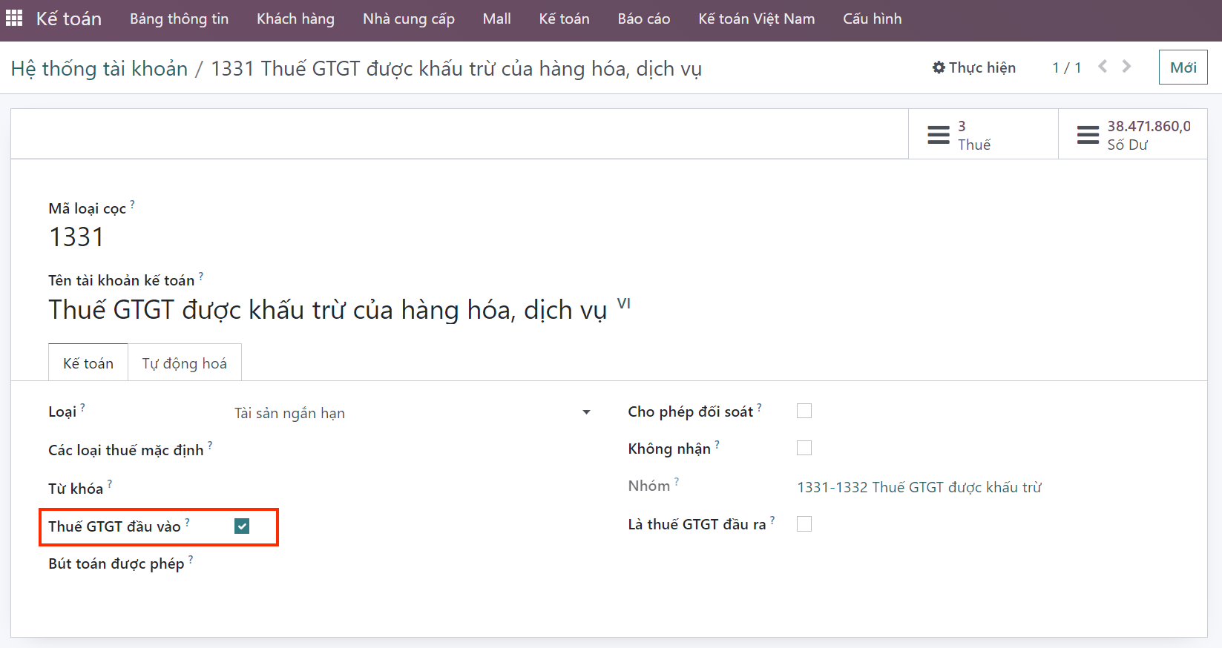Show help tooltip for Tên tài khoản kế toán

click(201, 276)
